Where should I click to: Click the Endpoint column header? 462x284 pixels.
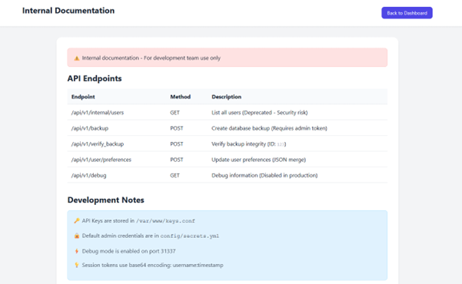click(x=83, y=97)
